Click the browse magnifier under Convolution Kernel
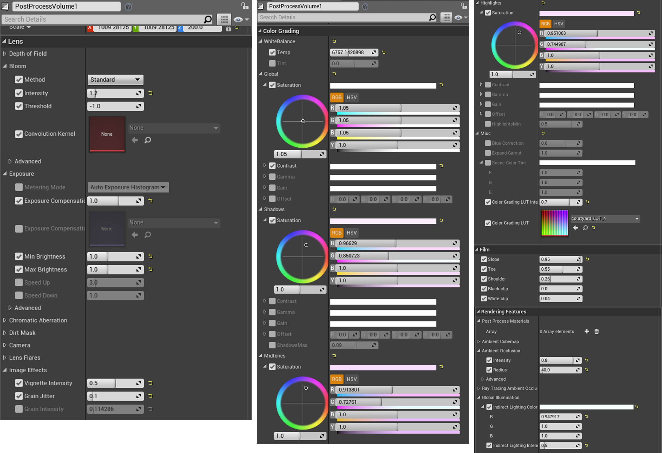The height and width of the screenshot is (453, 662). coord(148,140)
